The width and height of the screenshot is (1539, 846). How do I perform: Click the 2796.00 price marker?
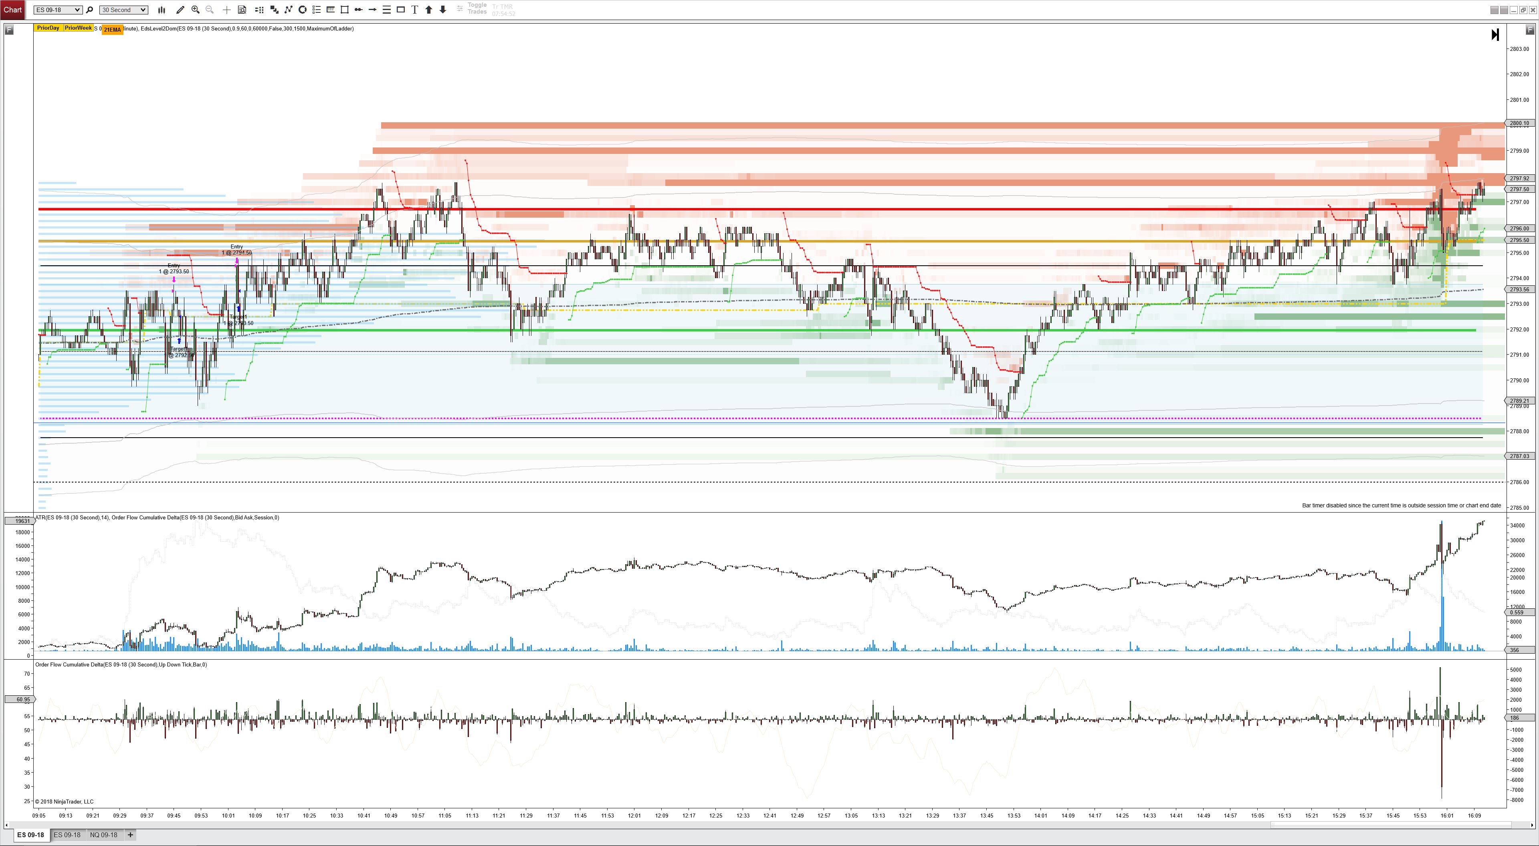1519,228
